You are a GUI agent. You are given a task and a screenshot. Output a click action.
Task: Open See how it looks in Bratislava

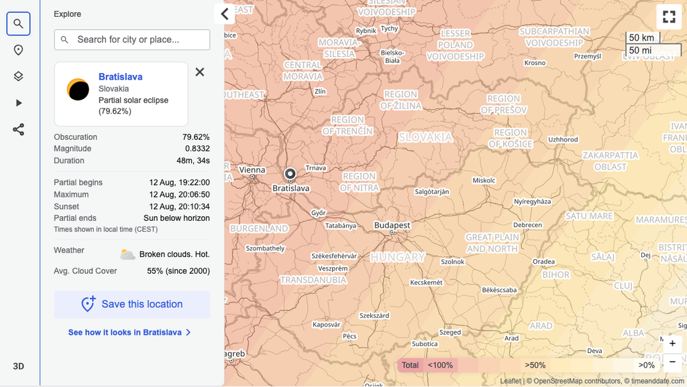tap(129, 332)
